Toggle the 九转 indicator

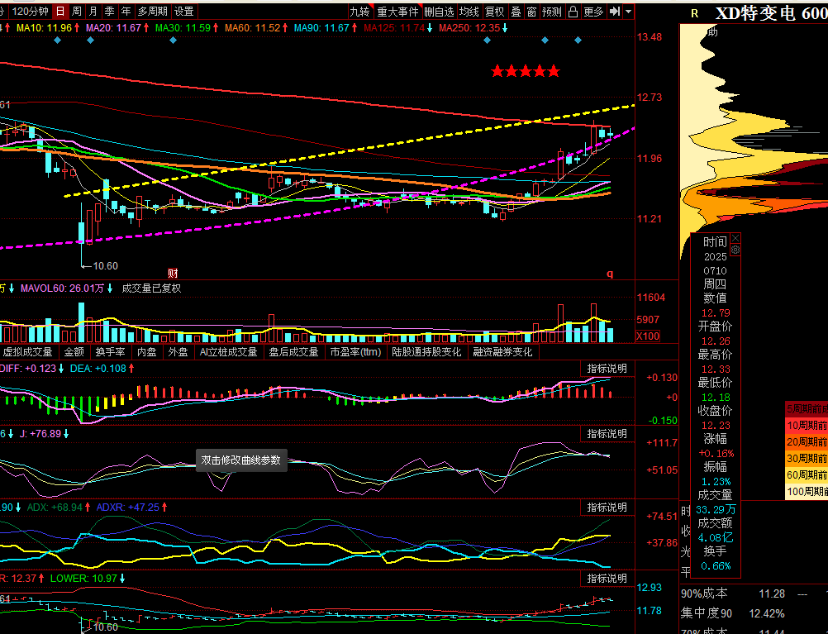(x=360, y=12)
